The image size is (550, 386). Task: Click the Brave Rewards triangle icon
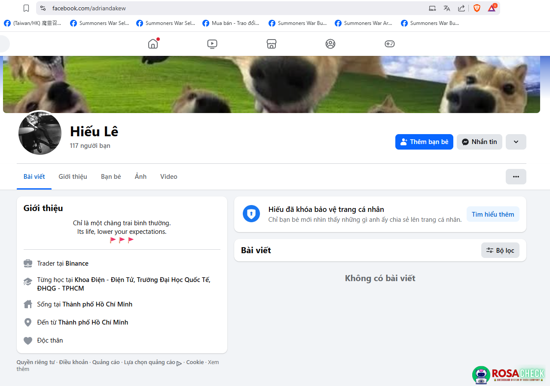(x=492, y=8)
